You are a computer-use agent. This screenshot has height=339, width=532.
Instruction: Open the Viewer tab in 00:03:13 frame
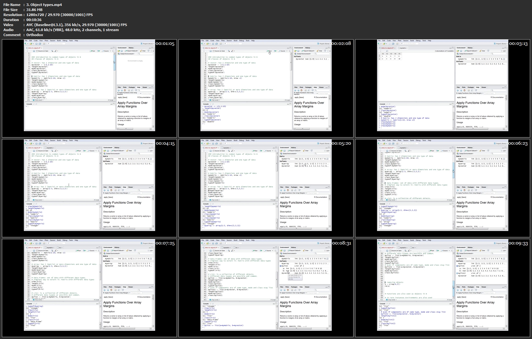click(x=484, y=87)
